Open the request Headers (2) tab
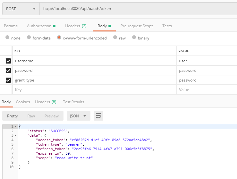The height and width of the screenshot is (179, 237). [76, 26]
